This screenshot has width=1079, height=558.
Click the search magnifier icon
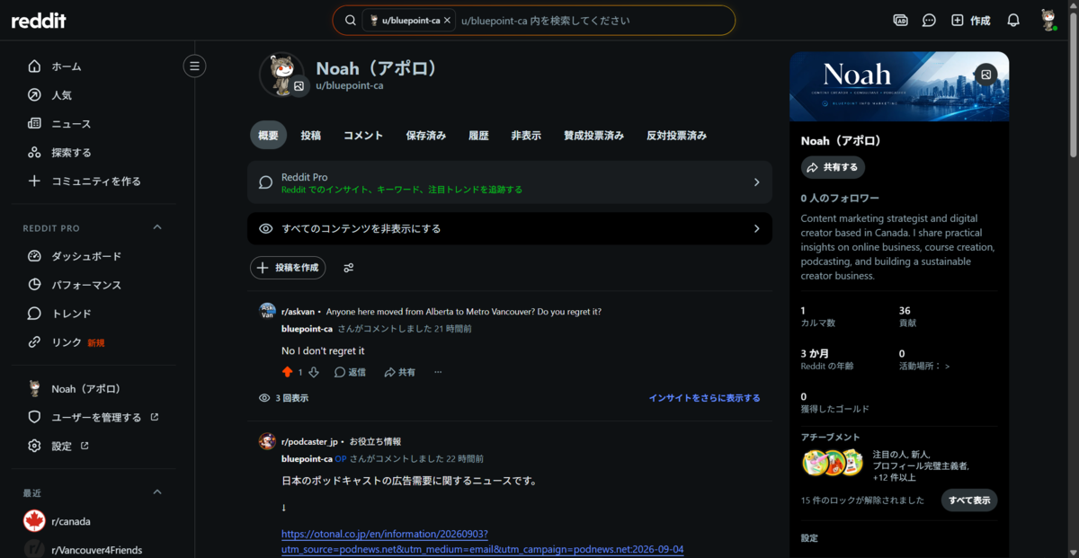point(351,20)
